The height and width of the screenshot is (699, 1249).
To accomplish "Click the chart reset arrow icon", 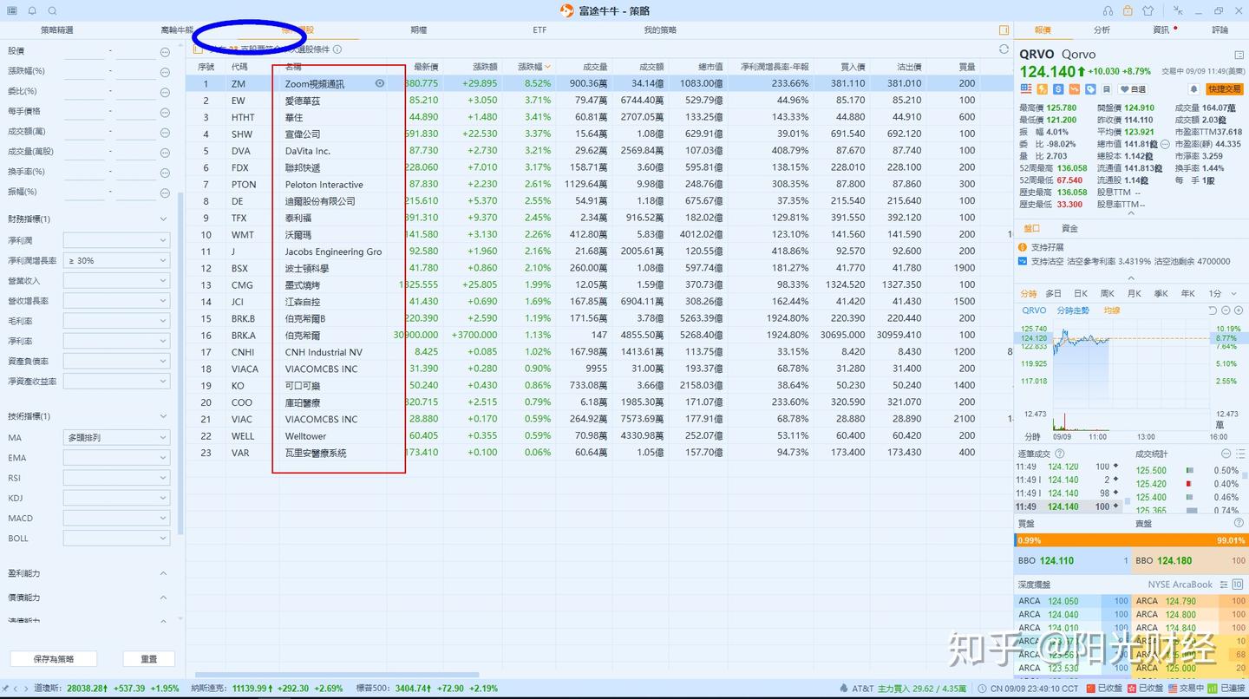I will [1213, 310].
